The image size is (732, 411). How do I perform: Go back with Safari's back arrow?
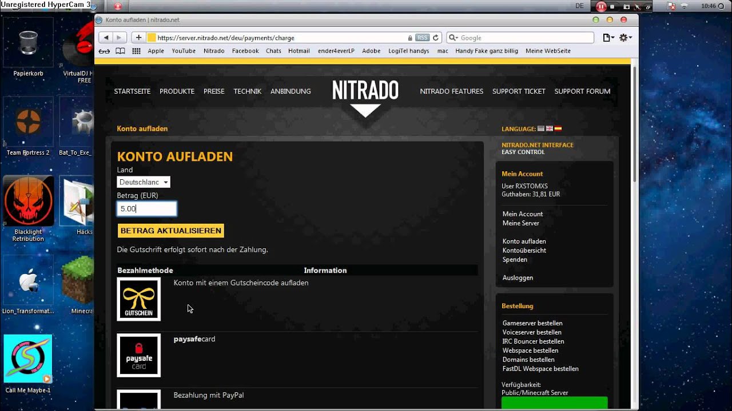click(106, 38)
